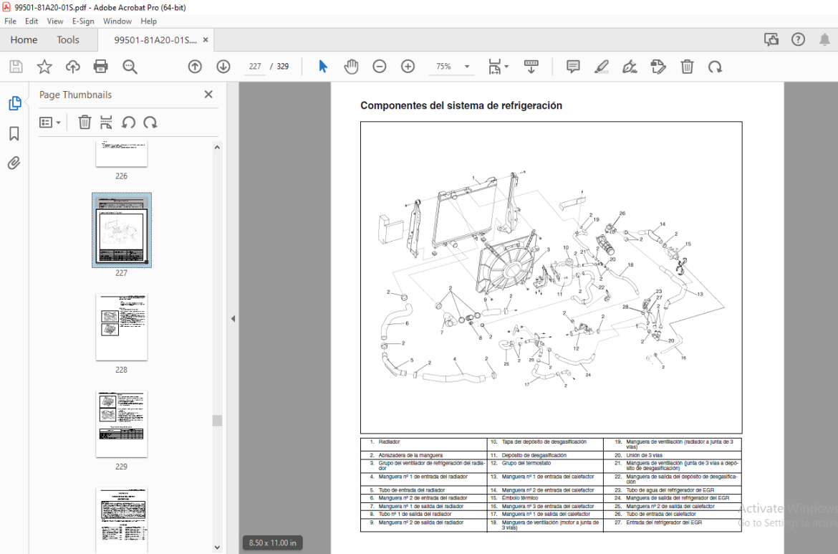838x554 pixels.
Task: Collapse the navigation pane arrow
Action: [233, 319]
